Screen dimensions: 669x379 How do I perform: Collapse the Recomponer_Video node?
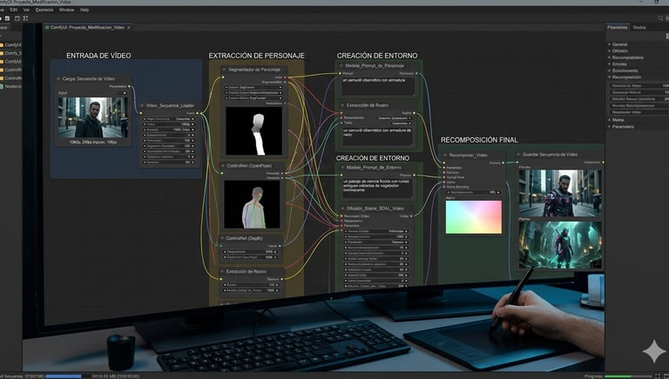[445, 155]
